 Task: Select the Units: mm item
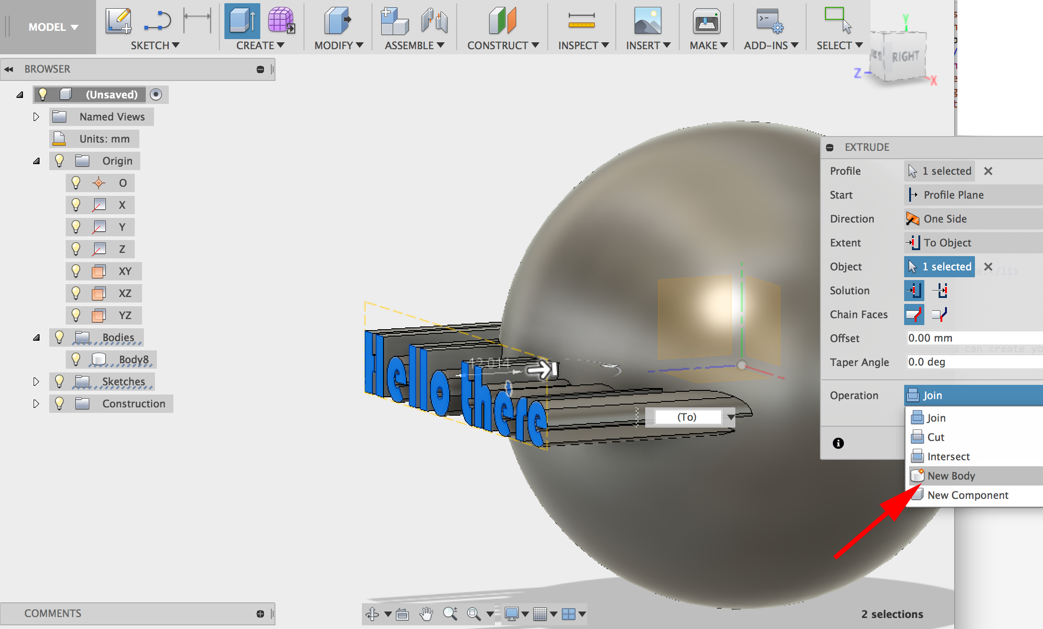(94, 139)
